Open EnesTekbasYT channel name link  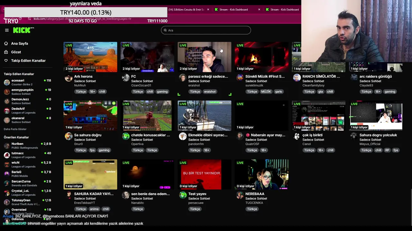(85, 203)
